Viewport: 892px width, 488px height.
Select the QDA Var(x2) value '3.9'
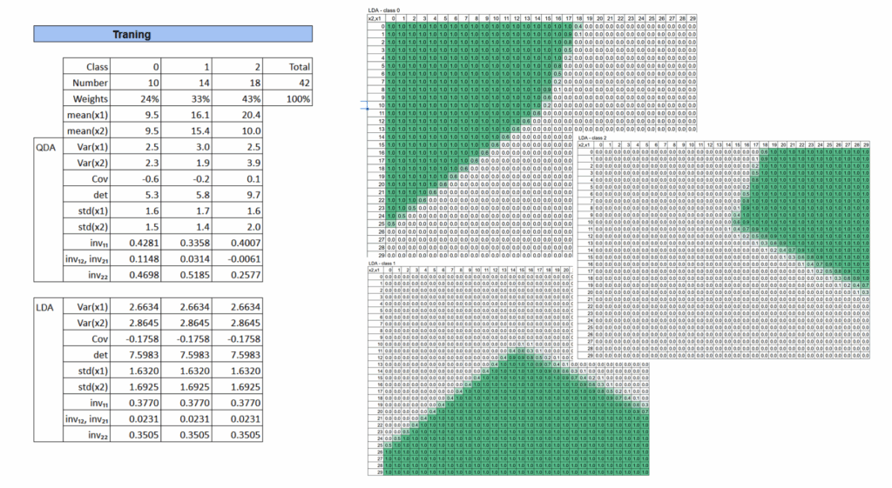coord(237,163)
